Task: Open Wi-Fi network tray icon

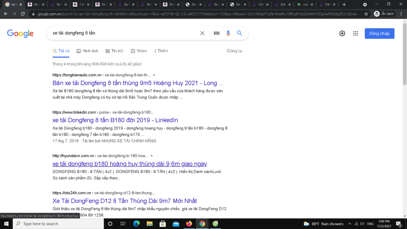Action: point(356,224)
